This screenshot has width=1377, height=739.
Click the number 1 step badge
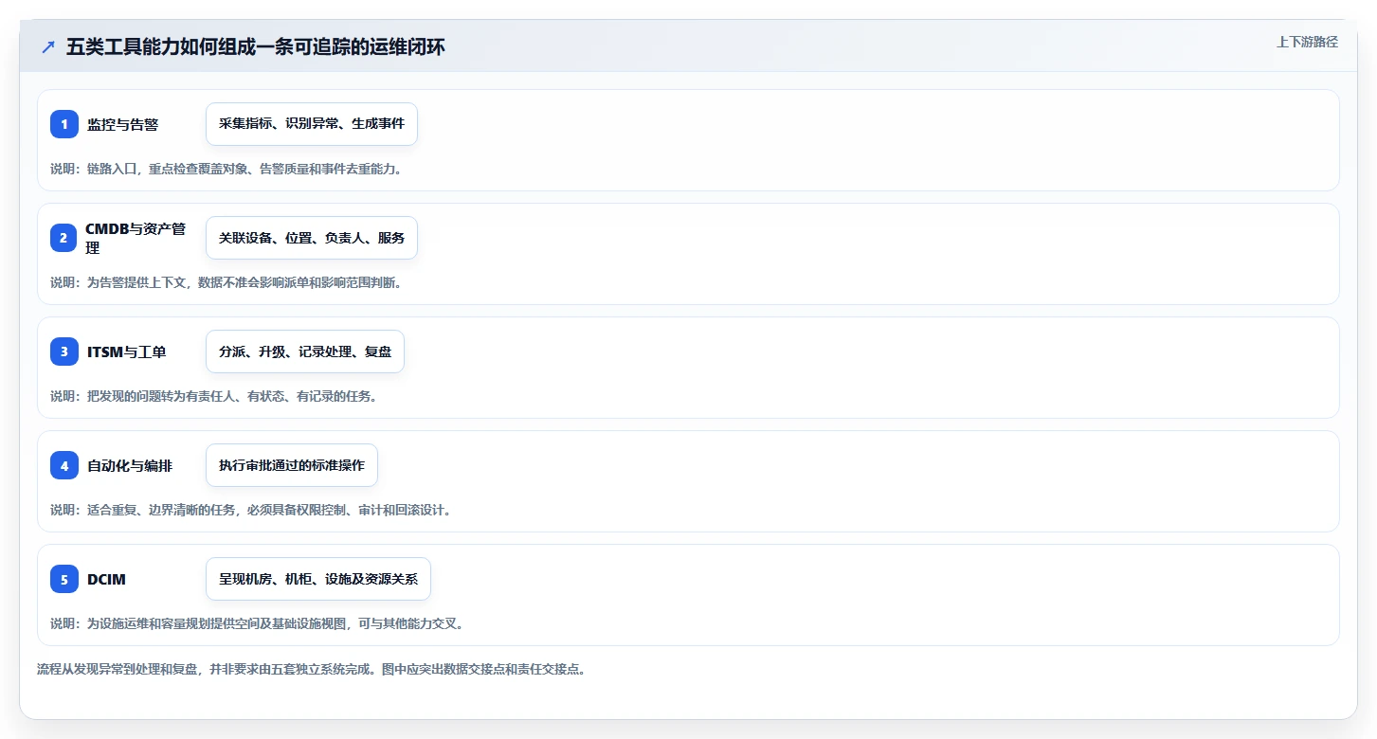(x=64, y=124)
